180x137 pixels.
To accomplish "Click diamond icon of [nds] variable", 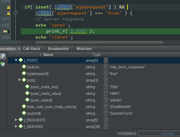I will click(x=24, y=80).
